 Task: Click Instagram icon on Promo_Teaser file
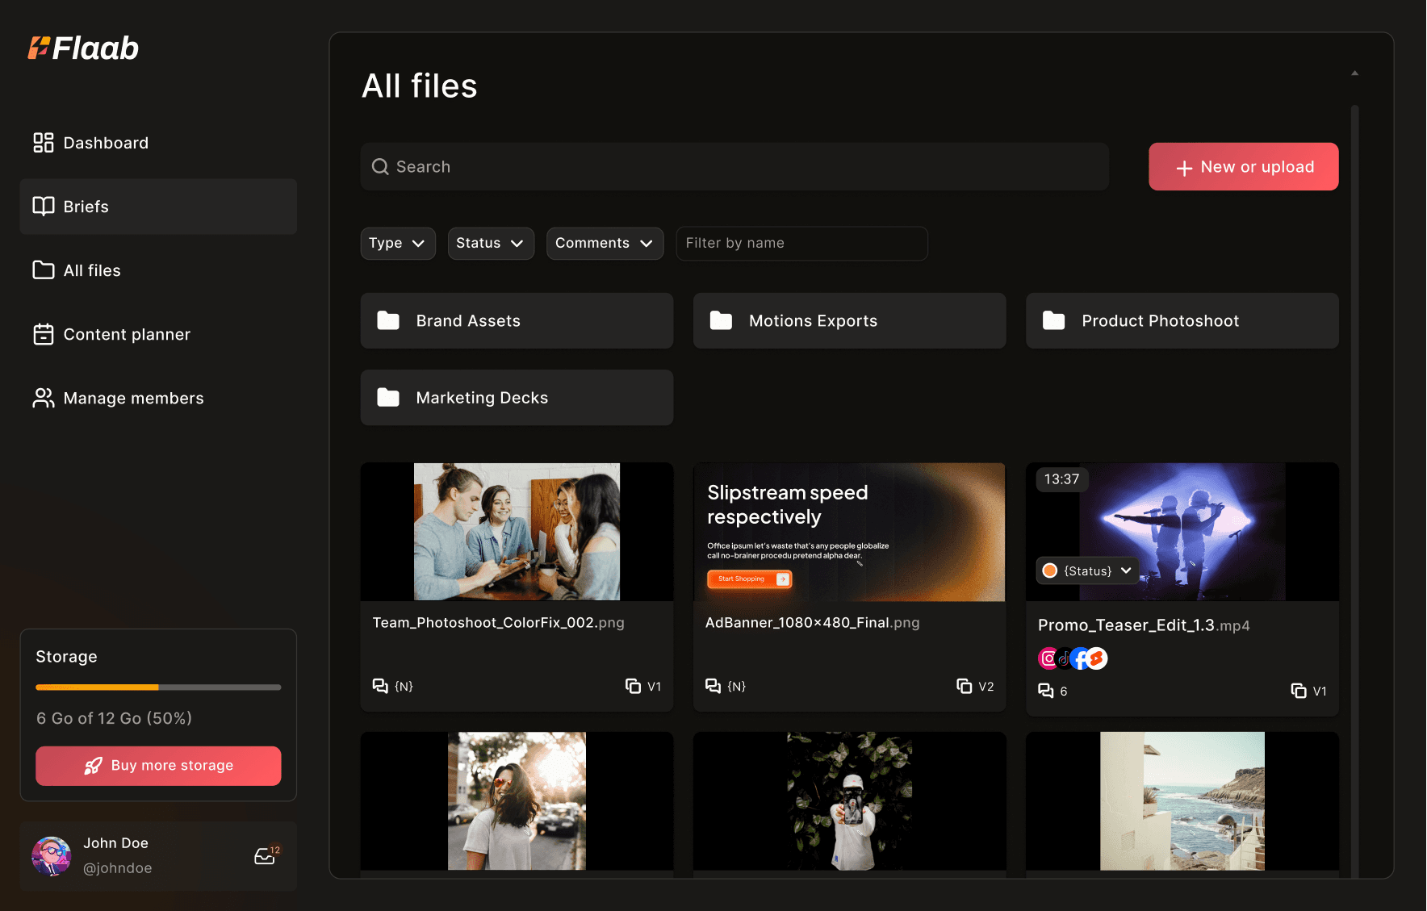[1048, 658]
